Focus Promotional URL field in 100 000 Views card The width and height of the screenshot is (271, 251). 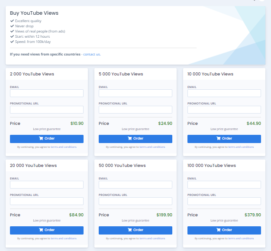224,201
